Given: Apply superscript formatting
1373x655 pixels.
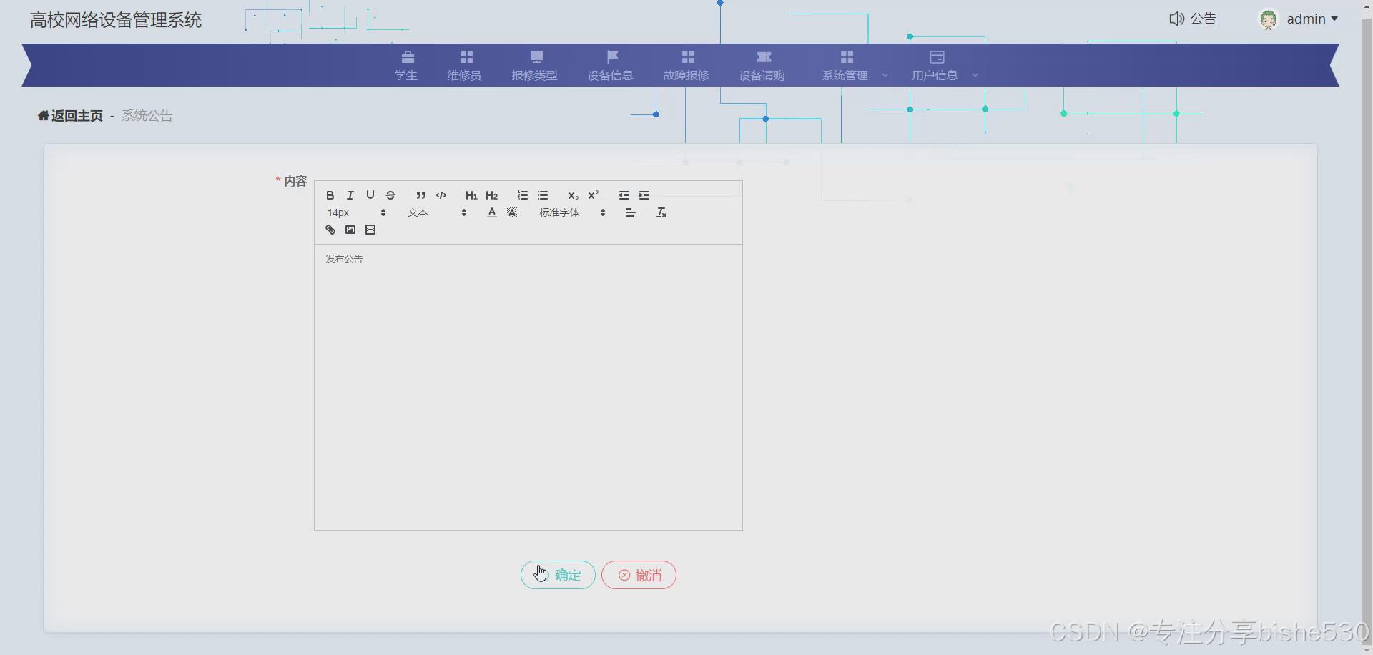Looking at the screenshot, I should pyautogui.click(x=593, y=195).
